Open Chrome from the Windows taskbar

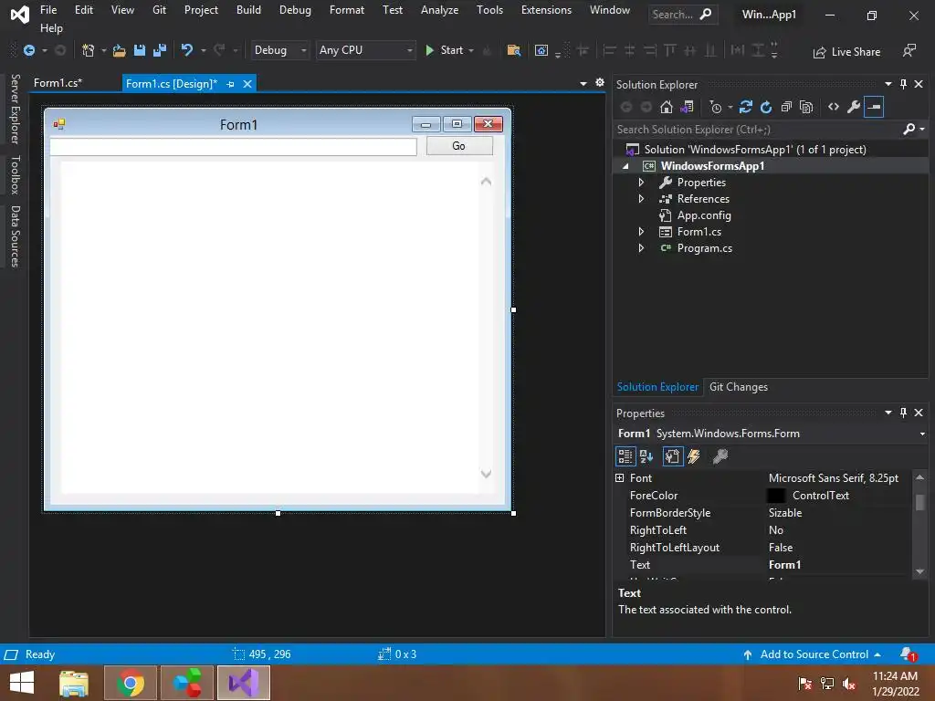[x=131, y=683]
